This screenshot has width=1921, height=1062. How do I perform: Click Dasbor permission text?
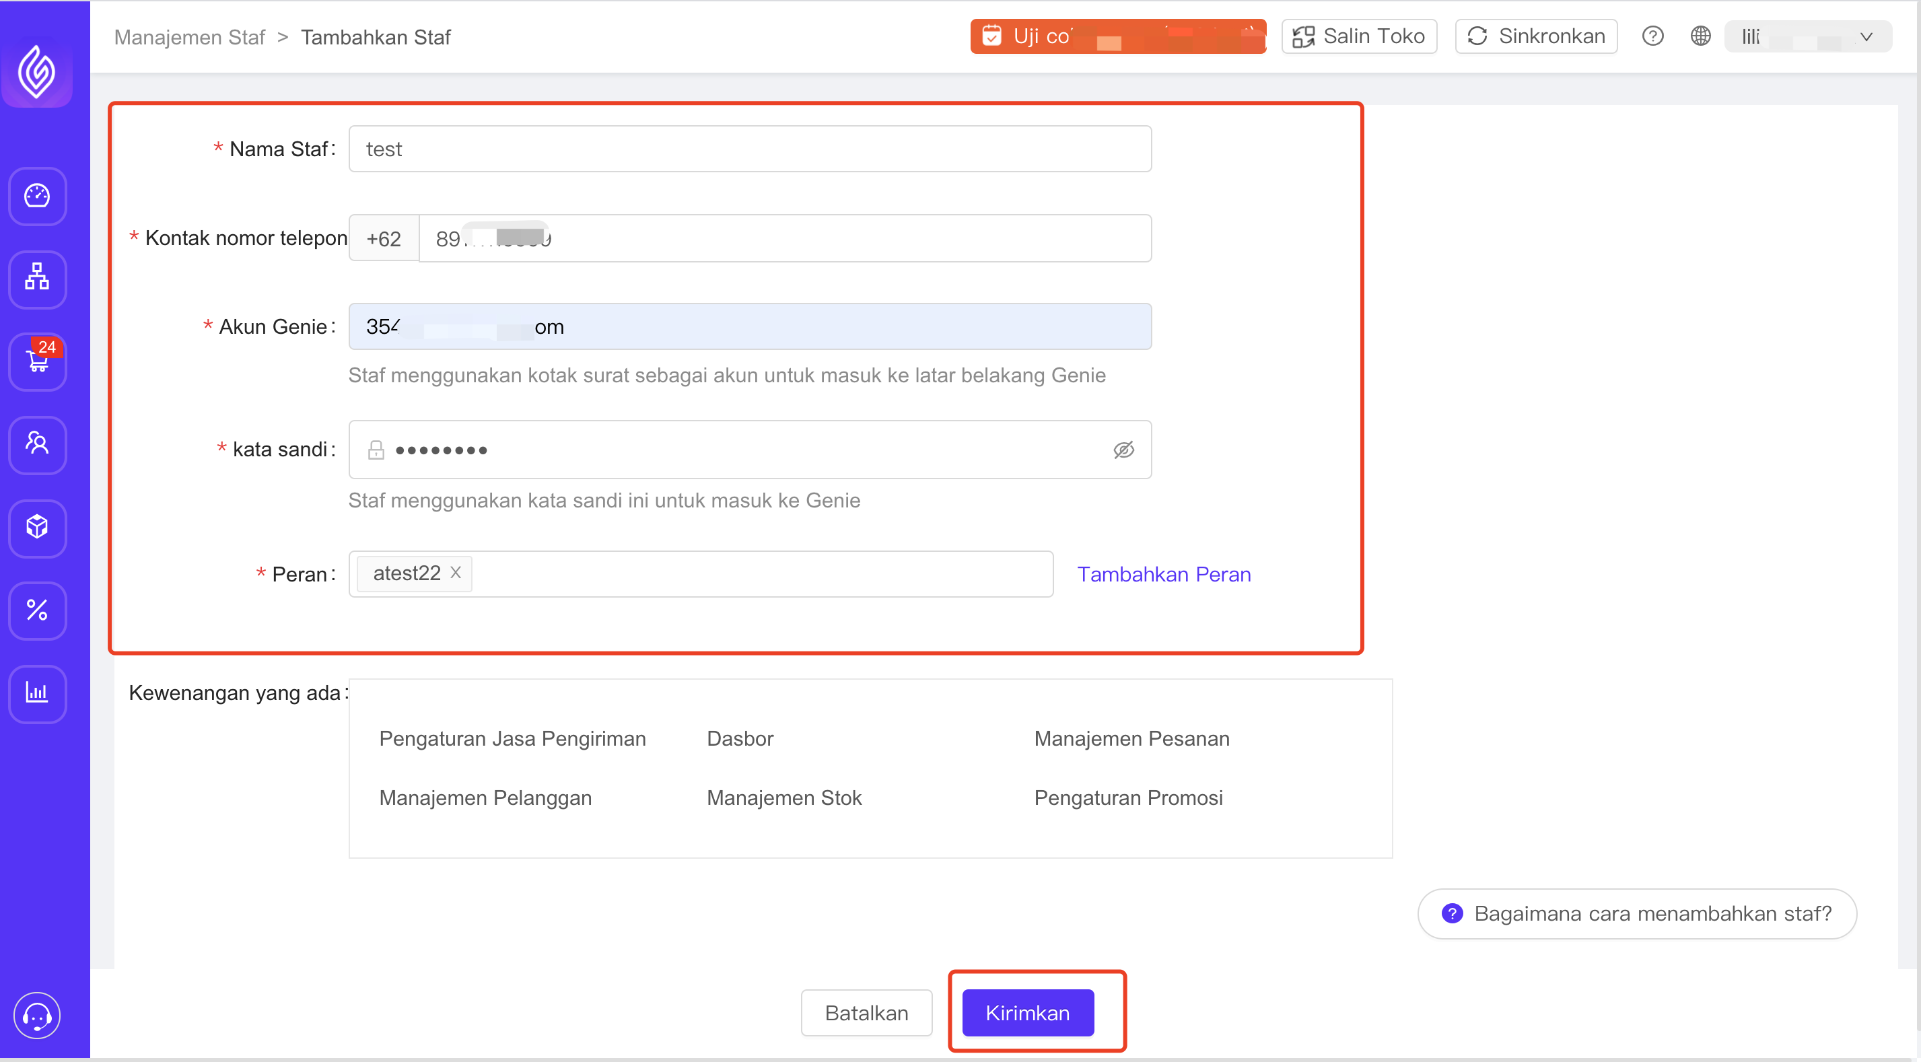[x=740, y=738]
